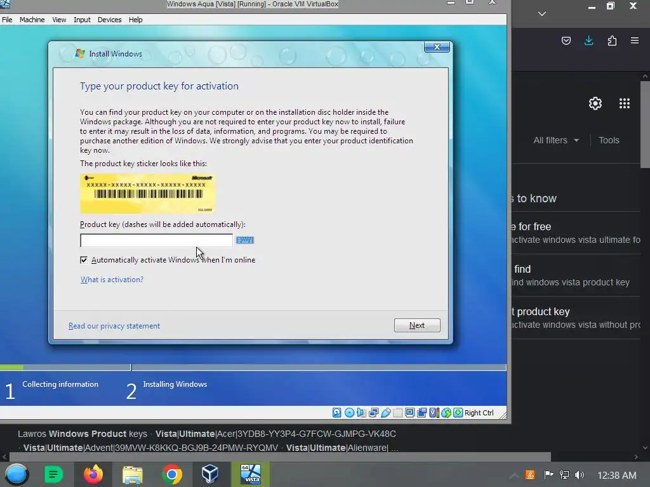Click the Action Center flag tray icon
The image size is (650, 487).
(548, 475)
